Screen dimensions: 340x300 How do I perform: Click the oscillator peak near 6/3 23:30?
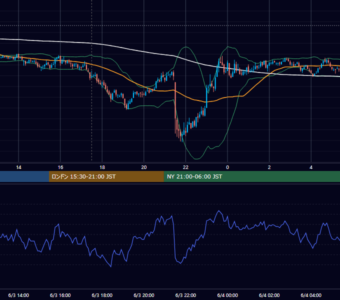[219, 210]
